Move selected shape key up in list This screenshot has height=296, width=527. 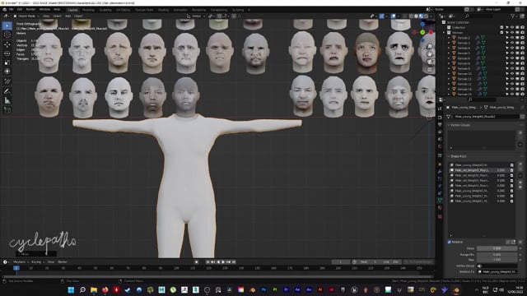coord(520,183)
